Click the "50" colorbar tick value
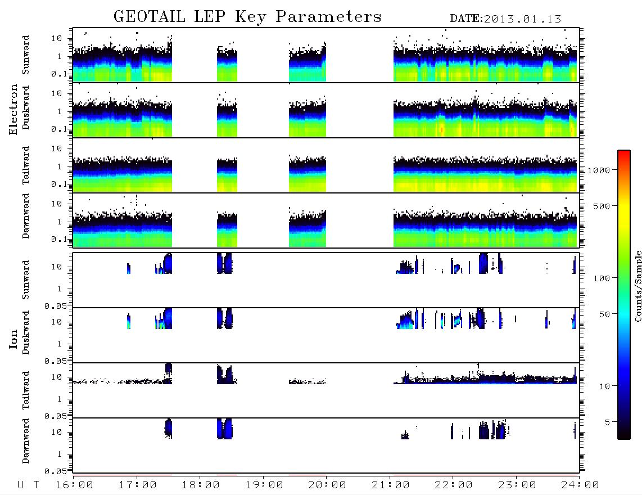 tap(604, 314)
